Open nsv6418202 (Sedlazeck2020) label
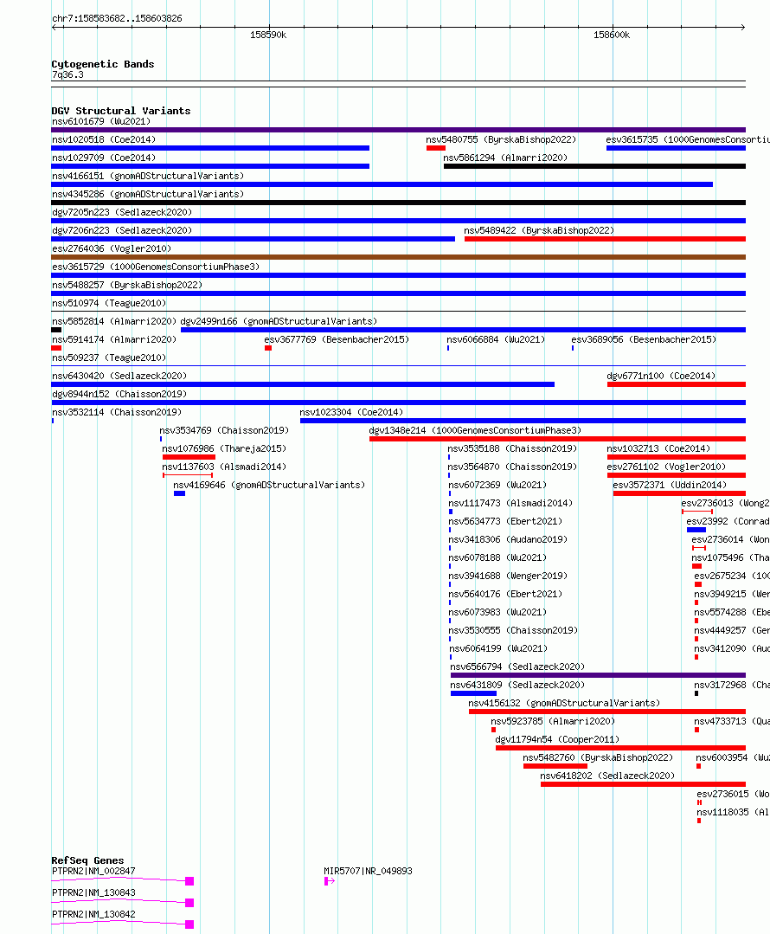Image resolution: width=770 pixels, height=934 pixels. [607, 776]
